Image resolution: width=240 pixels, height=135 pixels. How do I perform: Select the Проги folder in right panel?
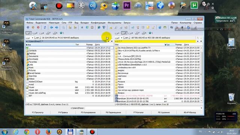[157, 84]
